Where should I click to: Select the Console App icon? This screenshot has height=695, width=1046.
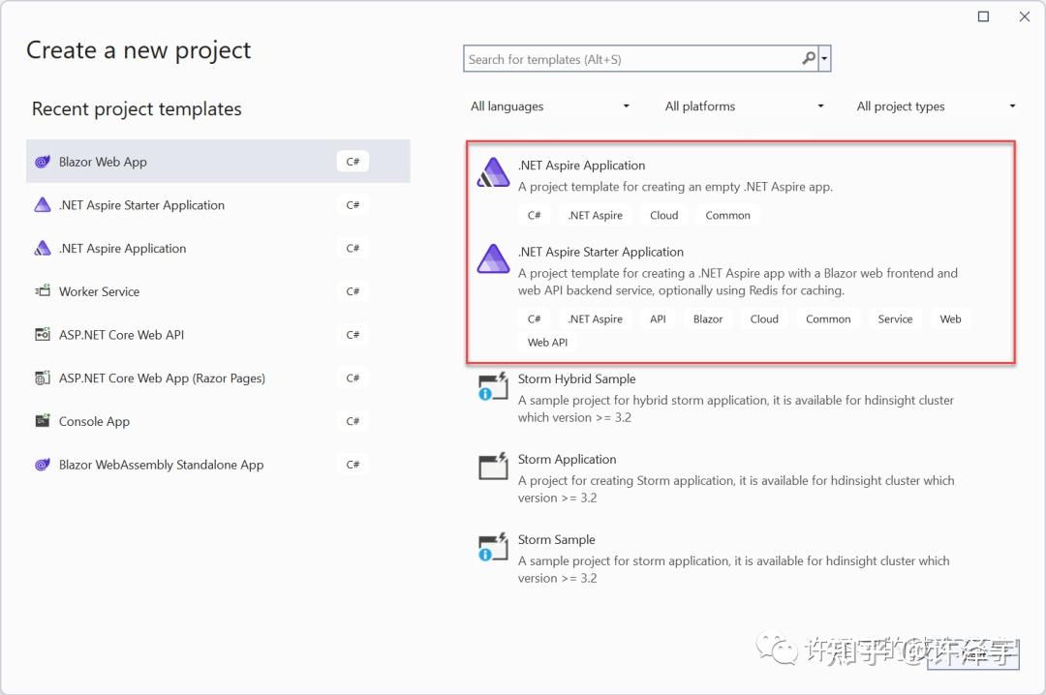(43, 421)
